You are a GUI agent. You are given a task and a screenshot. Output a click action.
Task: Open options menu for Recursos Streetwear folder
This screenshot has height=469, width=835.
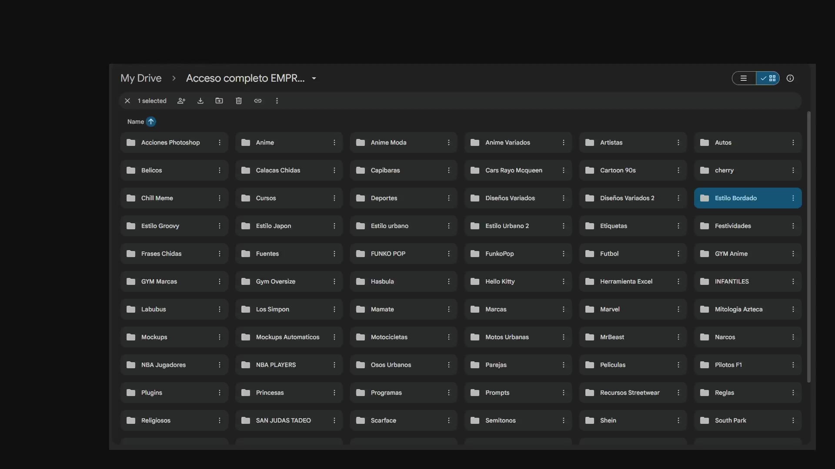[x=678, y=393]
